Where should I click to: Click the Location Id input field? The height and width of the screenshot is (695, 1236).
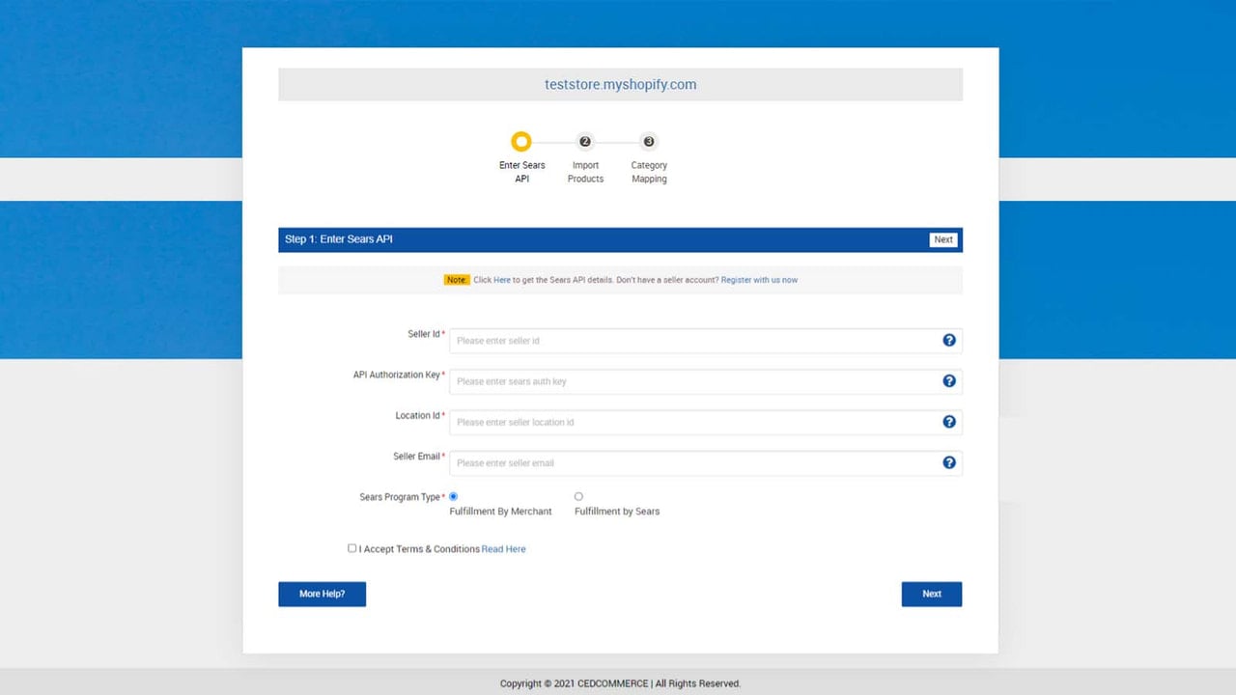[706, 422]
